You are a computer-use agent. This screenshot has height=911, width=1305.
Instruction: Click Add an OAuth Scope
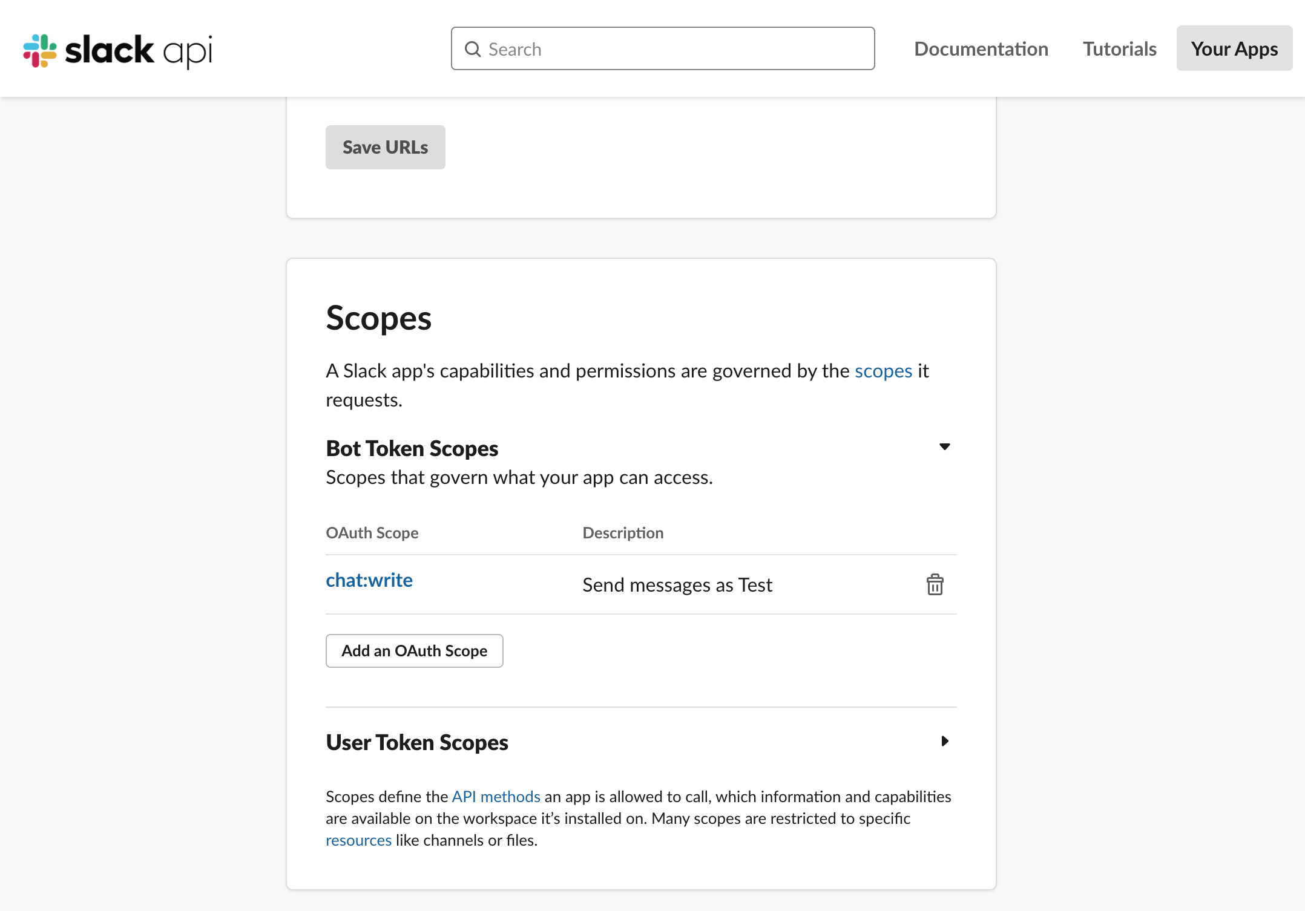tap(414, 651)
